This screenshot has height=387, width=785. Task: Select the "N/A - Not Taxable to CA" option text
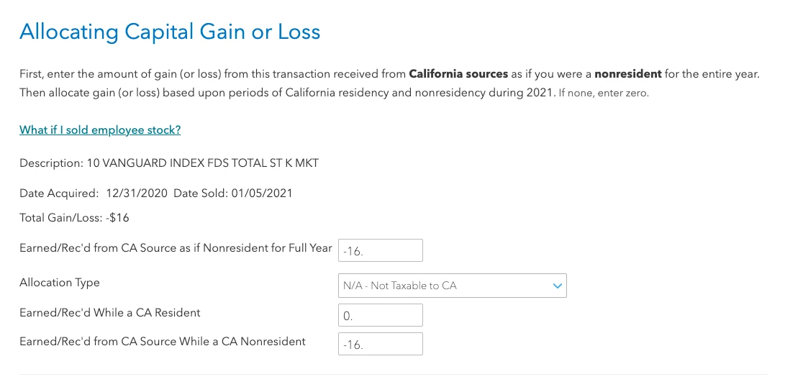[x=400, y=286]
